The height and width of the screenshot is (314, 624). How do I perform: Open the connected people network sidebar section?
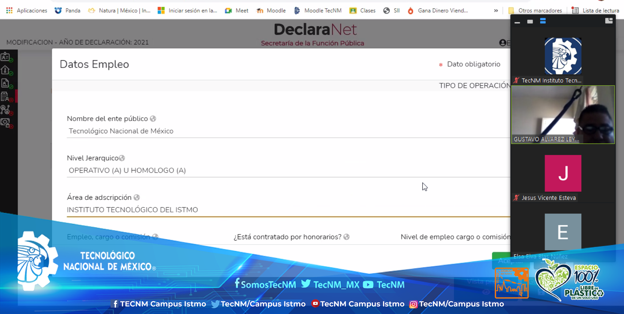pos(6,110)
